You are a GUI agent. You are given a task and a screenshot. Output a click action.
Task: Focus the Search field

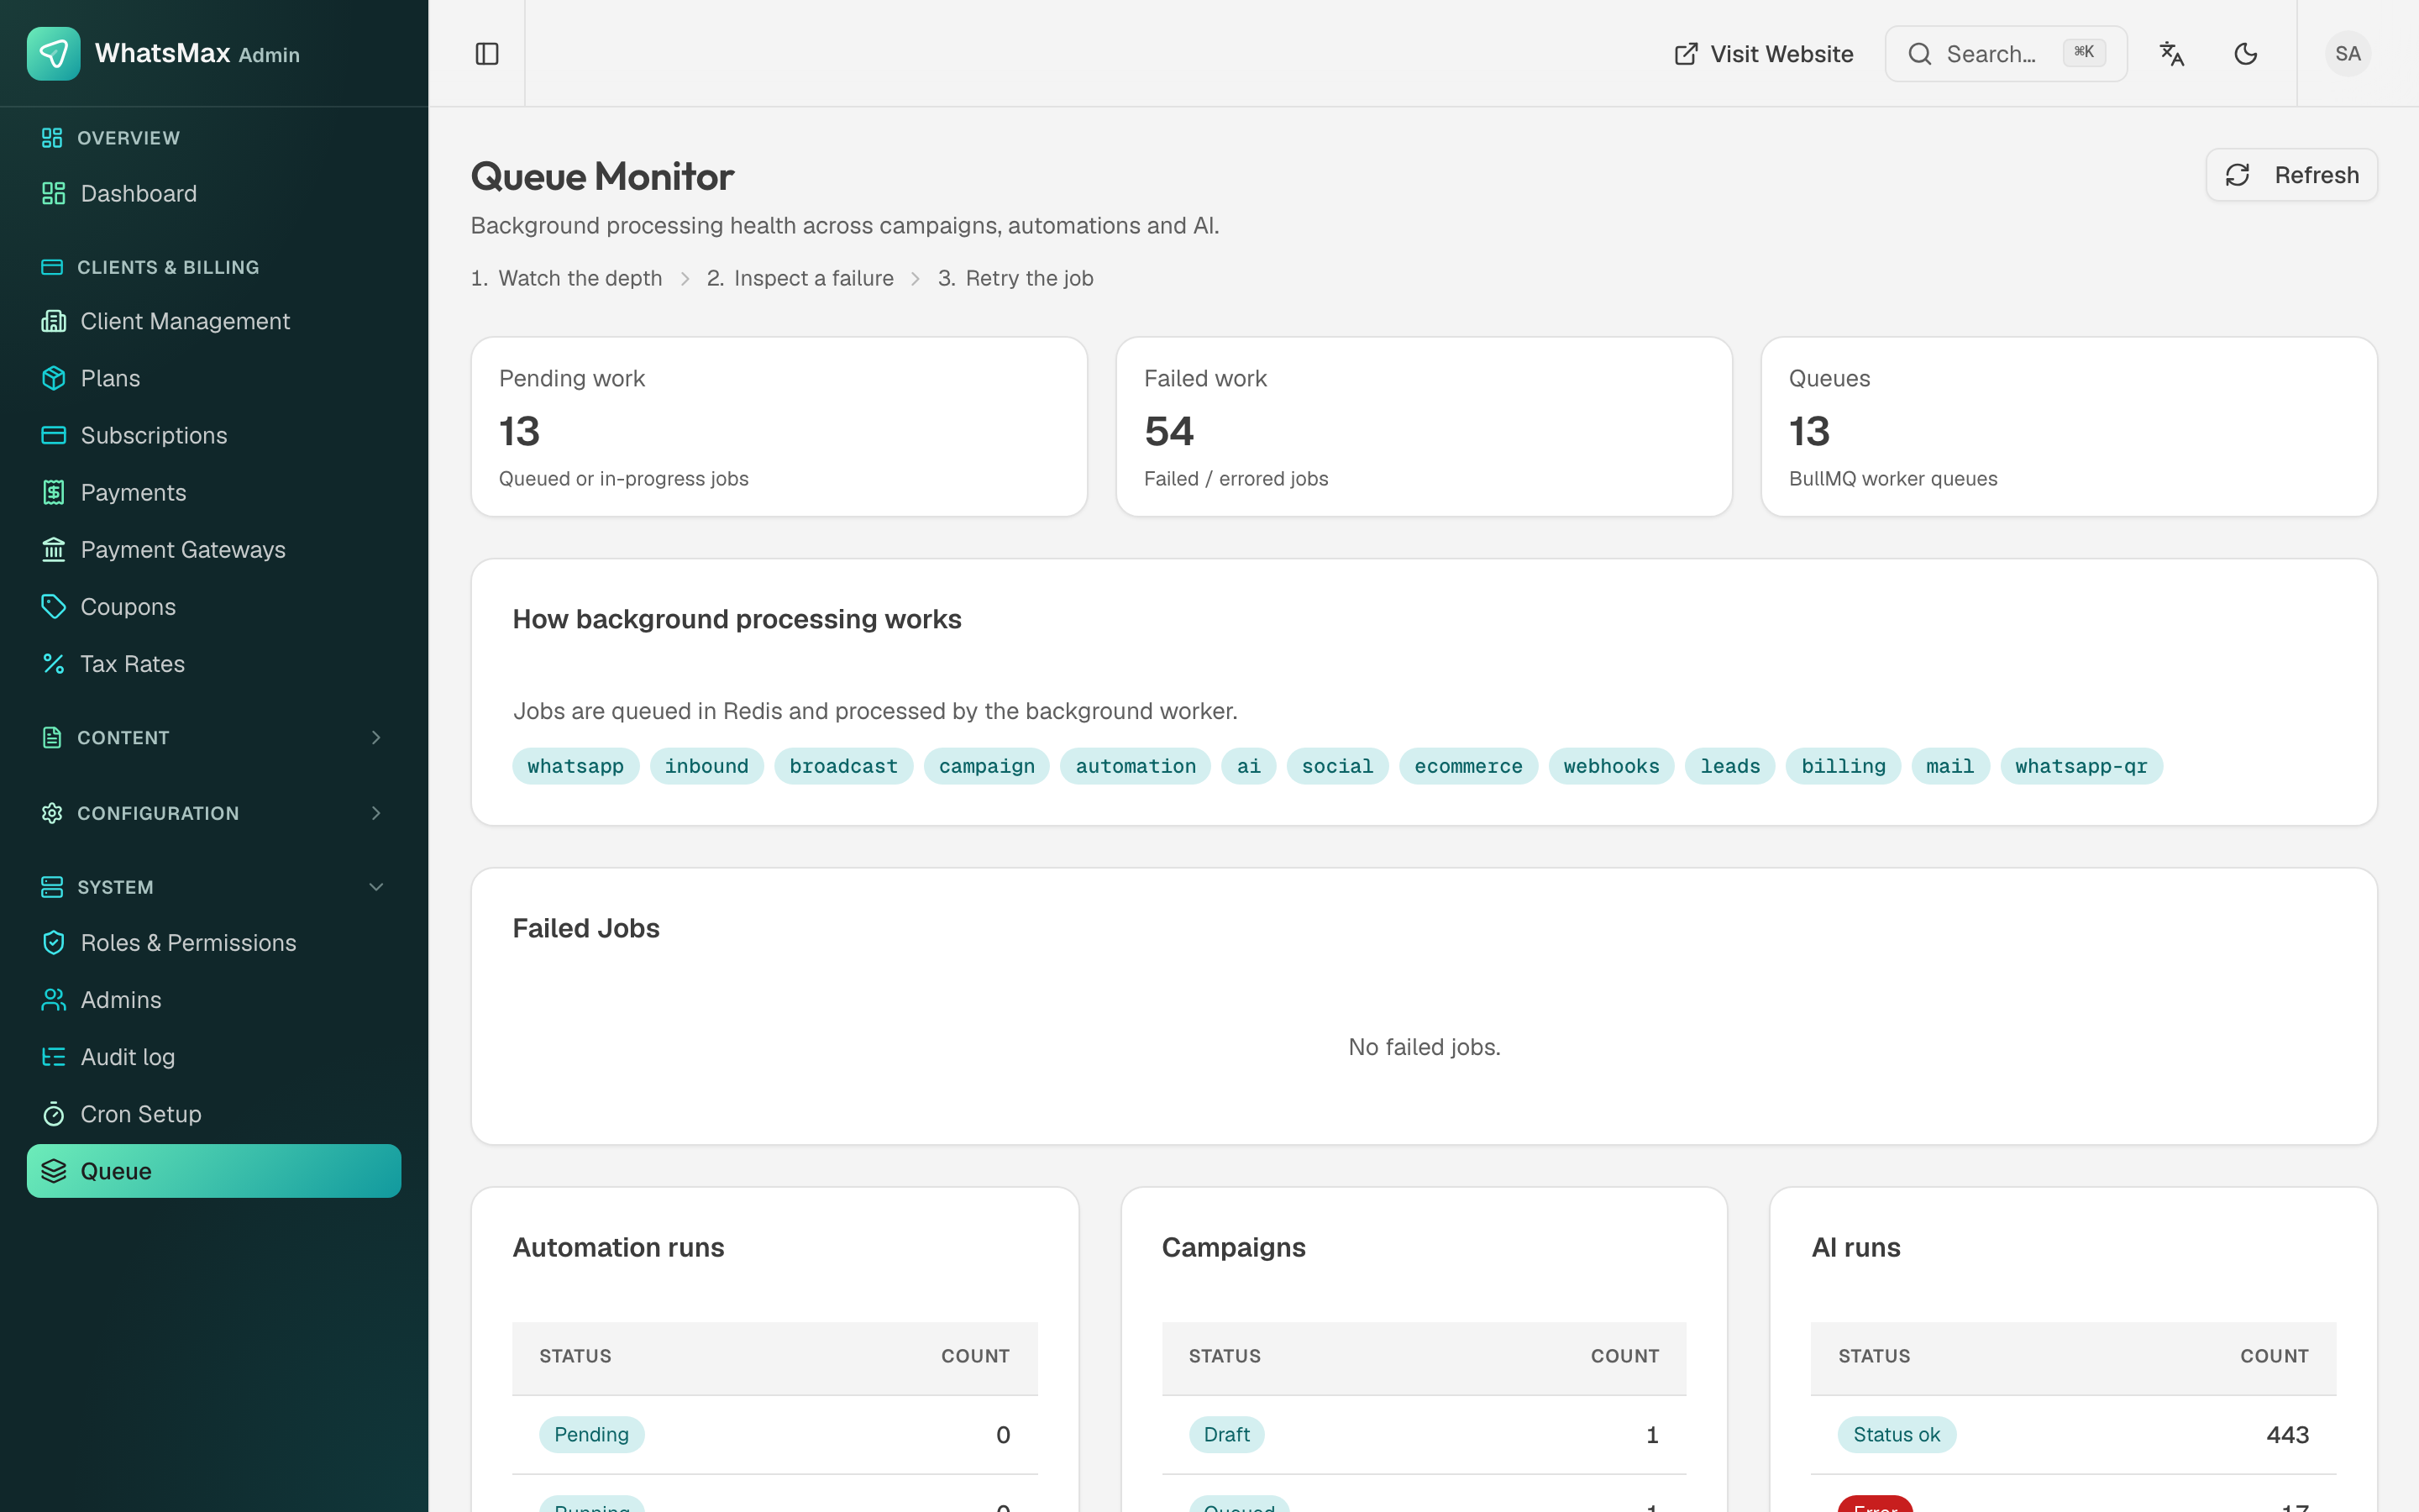click(2005, 54)
